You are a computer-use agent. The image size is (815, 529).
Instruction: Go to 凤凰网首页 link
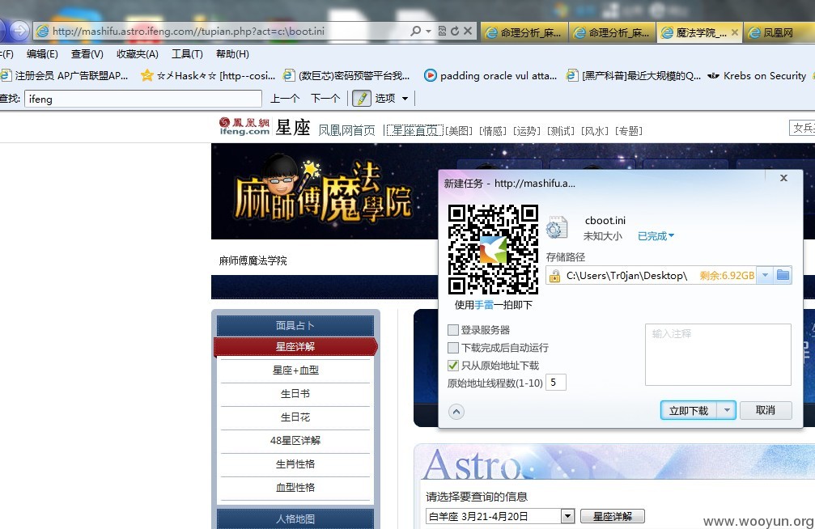[x=346, y=130]
